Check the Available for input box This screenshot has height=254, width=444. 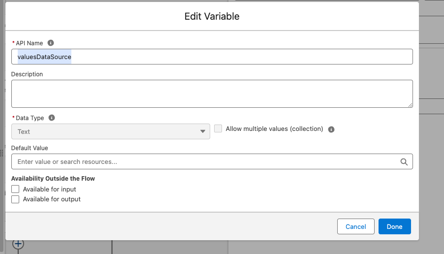click(x=15, y=189)
